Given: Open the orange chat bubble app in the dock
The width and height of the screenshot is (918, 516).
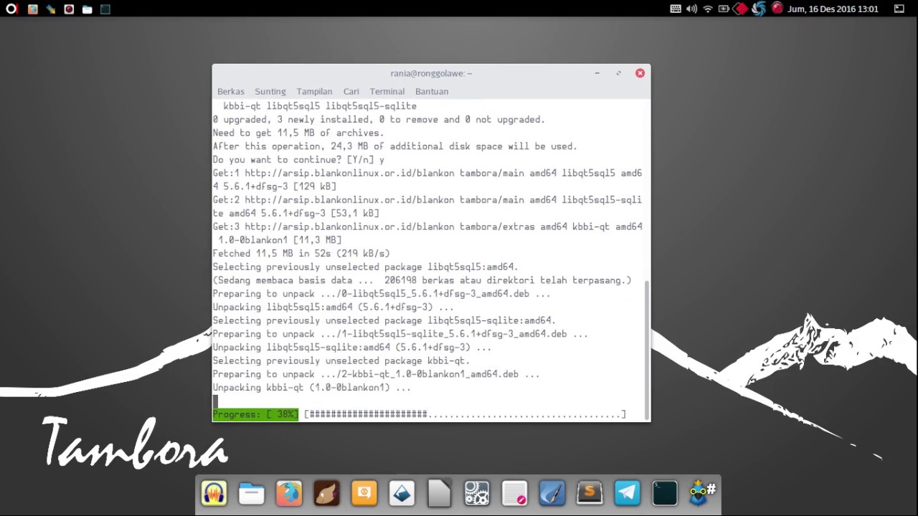Looking at the screenshot, I should (364, 493).
